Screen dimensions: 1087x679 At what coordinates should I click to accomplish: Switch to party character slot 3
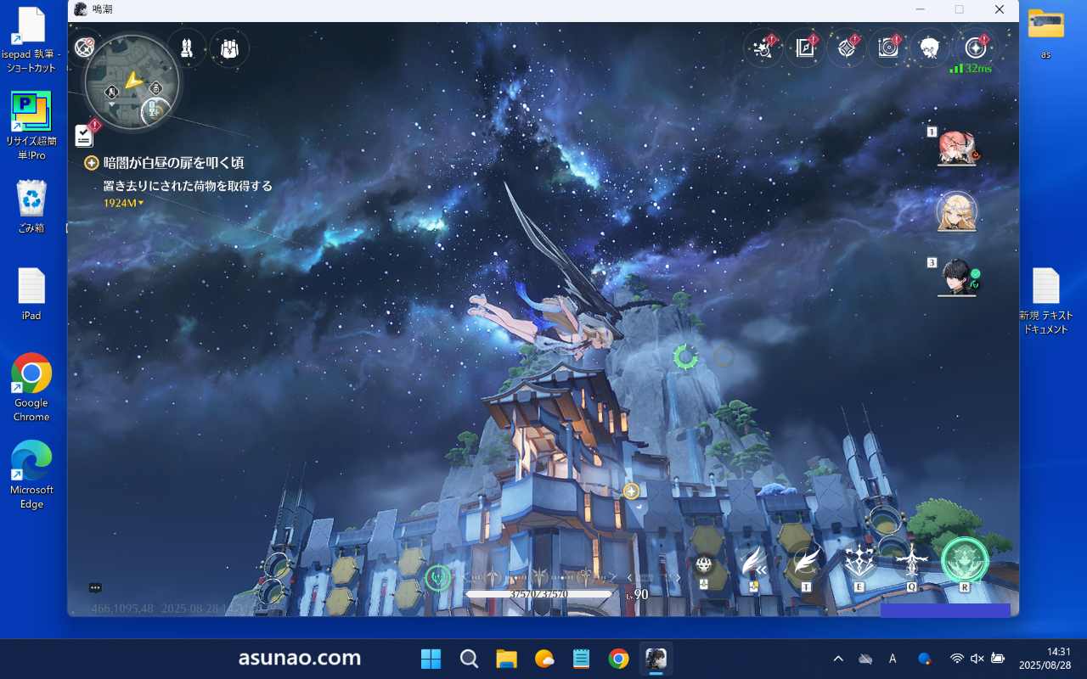(x=957, y=278)
